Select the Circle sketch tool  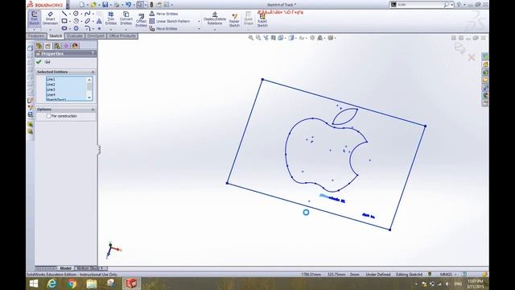tap(76, 14)
